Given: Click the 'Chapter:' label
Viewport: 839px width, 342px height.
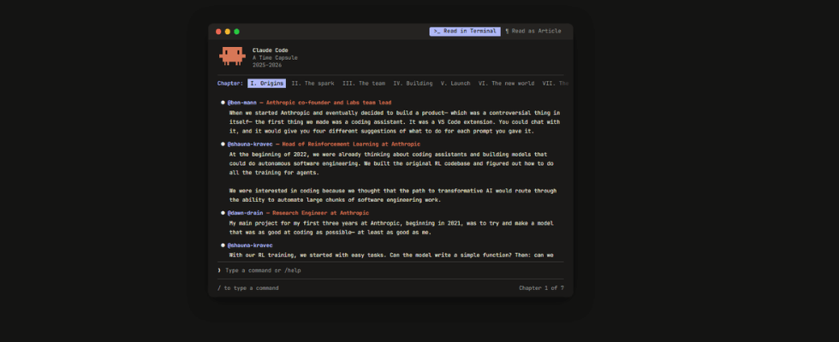Looking at the screenshot, I should (230, 84).
